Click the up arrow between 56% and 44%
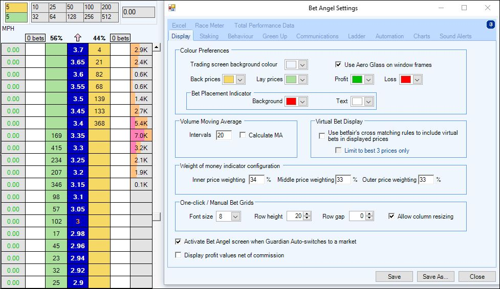 click(x=78, y=38)
